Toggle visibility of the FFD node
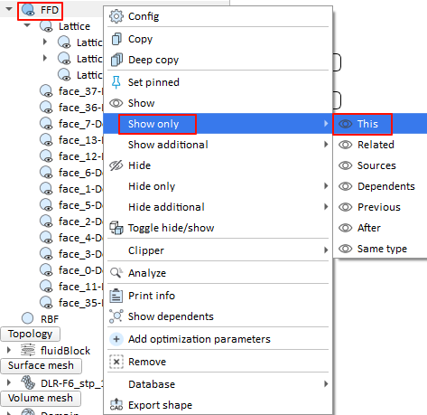427x415 pixels. tap(29, 10)
